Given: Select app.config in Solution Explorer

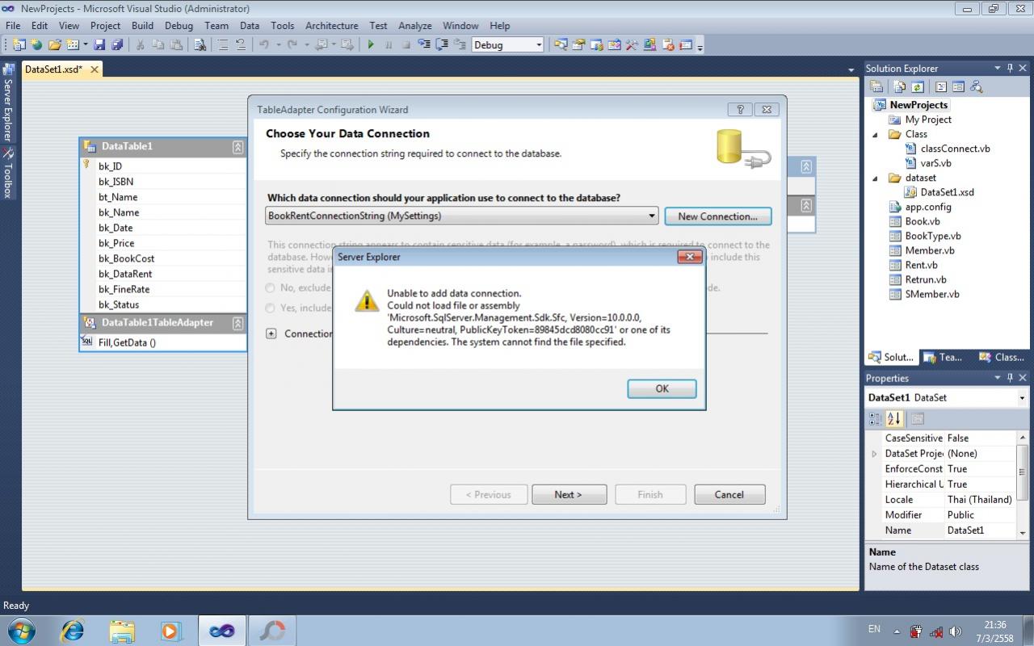Looking at the screenshot, I should click(927, 207).
